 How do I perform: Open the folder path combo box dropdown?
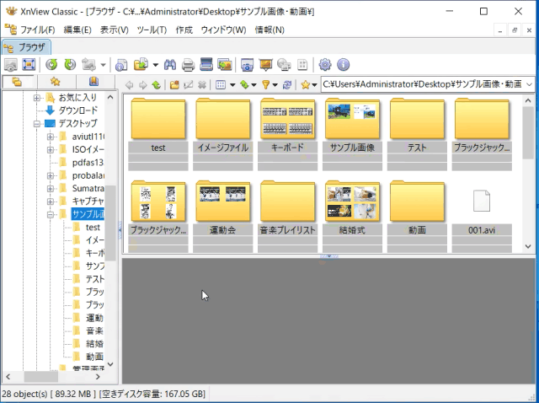[530, 84]
